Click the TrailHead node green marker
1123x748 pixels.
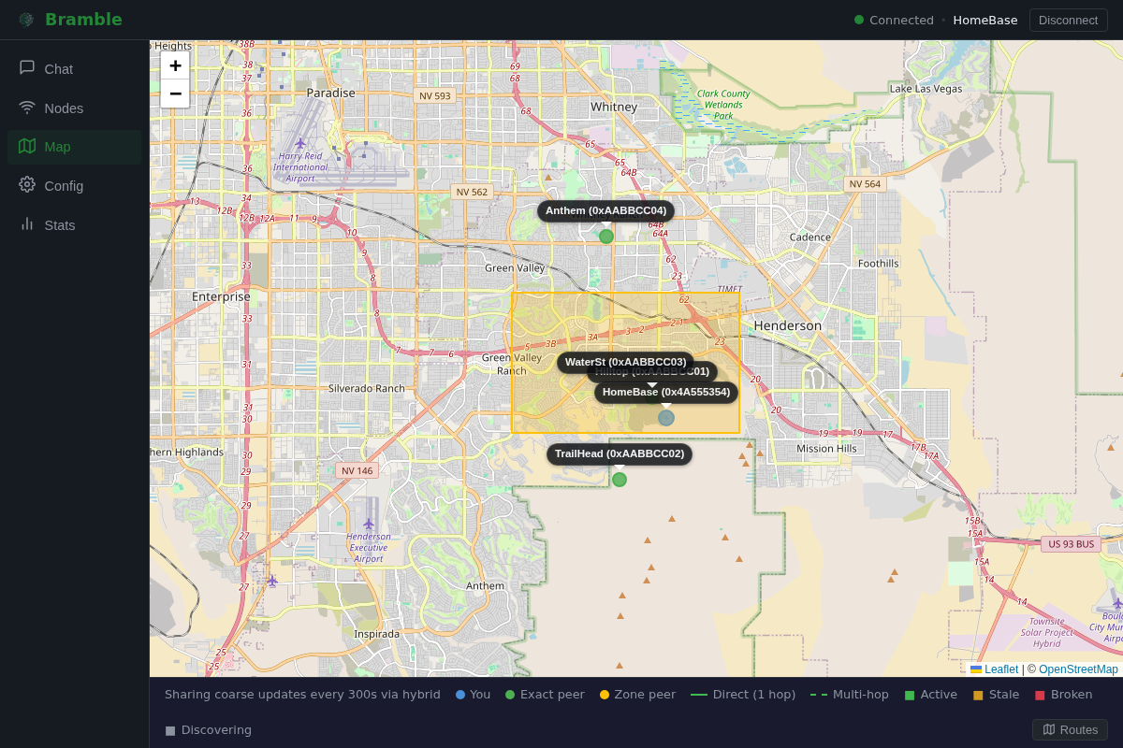coord(620,480)
